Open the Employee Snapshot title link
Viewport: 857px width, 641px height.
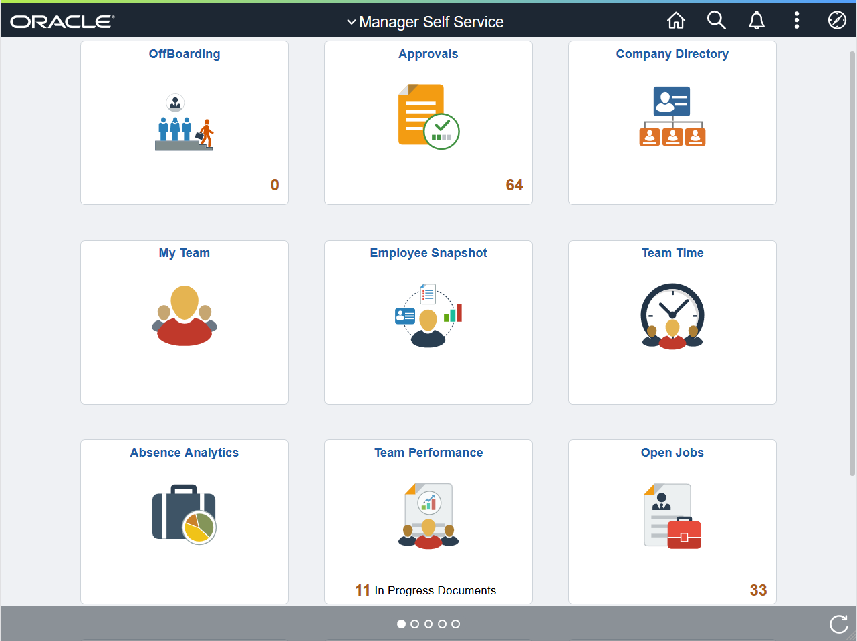(428, 253)
